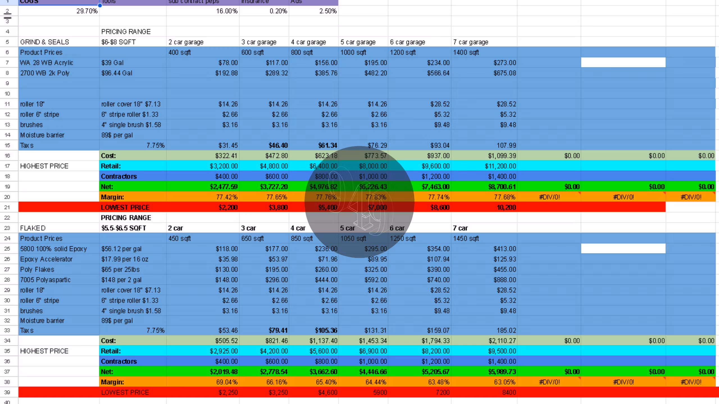Click the 2.50% Ads percentage cell
Image resolution: width=719 pixels, height=404 pixels.
pyautogui.click(x=313, y=11)
